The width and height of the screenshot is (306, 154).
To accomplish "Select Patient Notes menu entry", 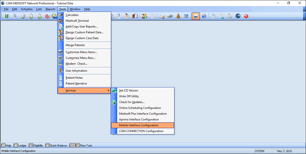I will pos(84,78).
